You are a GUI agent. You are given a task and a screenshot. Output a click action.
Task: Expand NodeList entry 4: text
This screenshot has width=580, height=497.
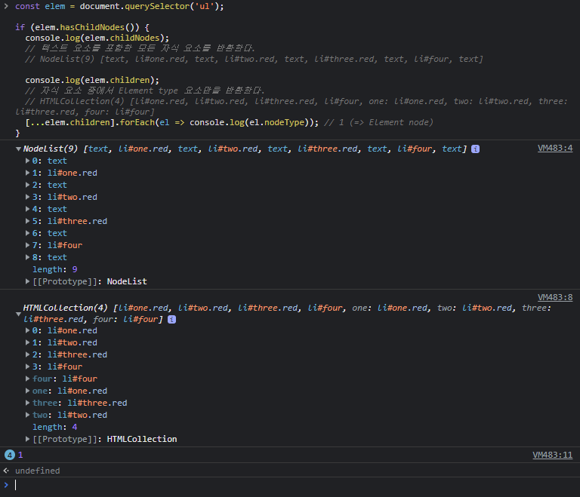coord(27,209)
